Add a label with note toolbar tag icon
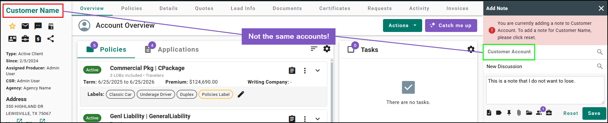 point(499,113)
